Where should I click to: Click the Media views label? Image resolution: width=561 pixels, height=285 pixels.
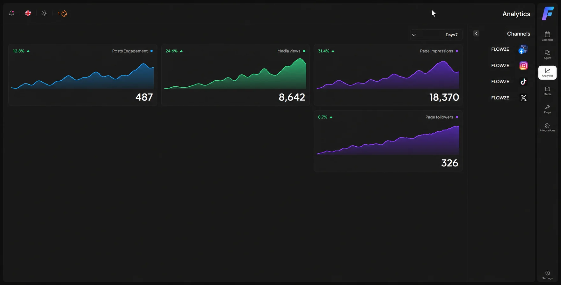289,51
